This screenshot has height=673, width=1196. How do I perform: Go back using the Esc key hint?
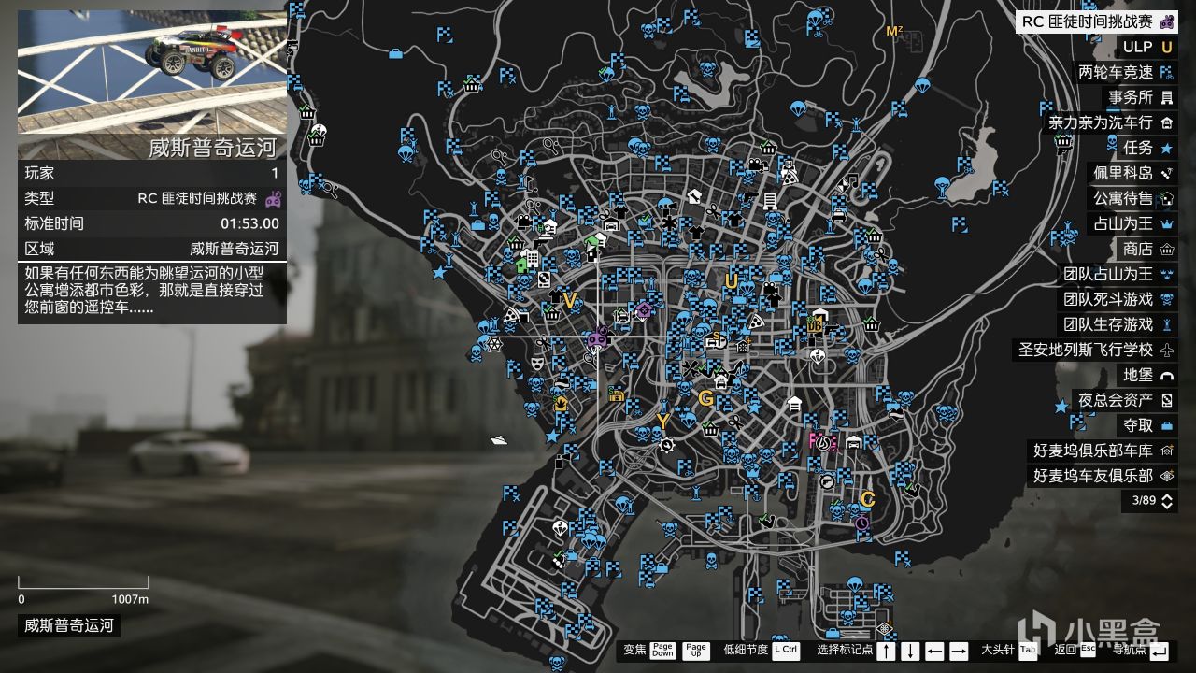point(1088,650)
